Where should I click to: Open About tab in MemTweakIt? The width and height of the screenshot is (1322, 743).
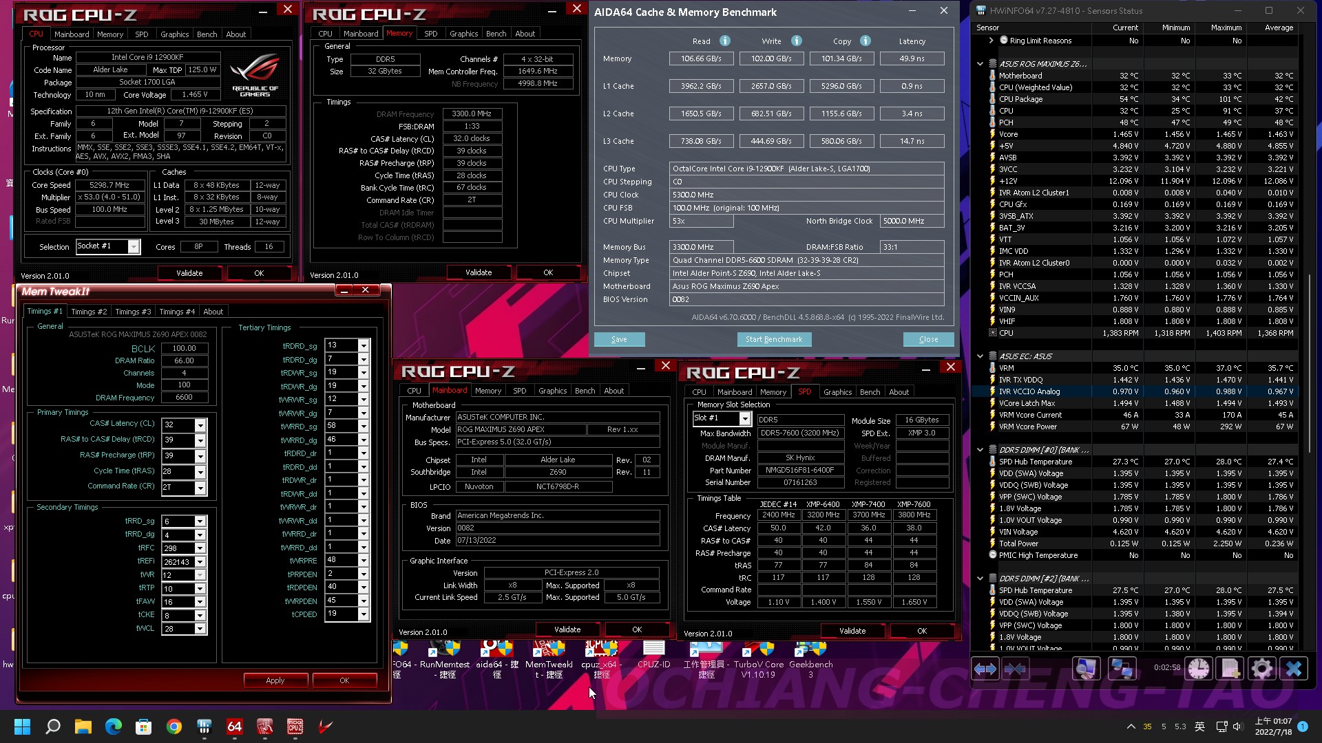[x=213, y=312]
